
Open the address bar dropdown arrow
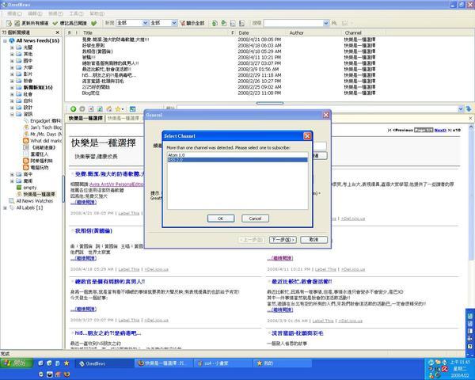point(461,109)
